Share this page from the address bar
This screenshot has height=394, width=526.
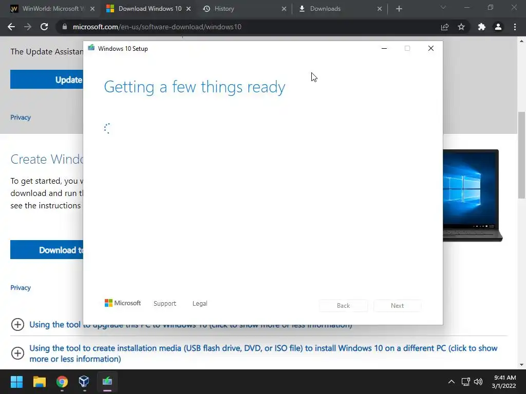point(445,27)
